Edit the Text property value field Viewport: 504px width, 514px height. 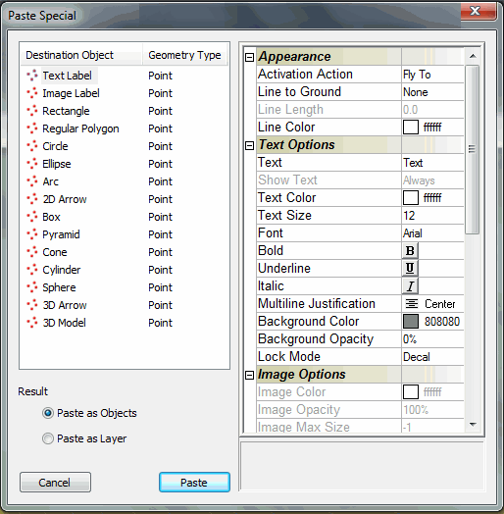click(432, 163)
